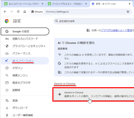Click the AI で Chrome の機能を強化 heading
This screenshot has height=118, width=134.
click(x=76, y=43)
